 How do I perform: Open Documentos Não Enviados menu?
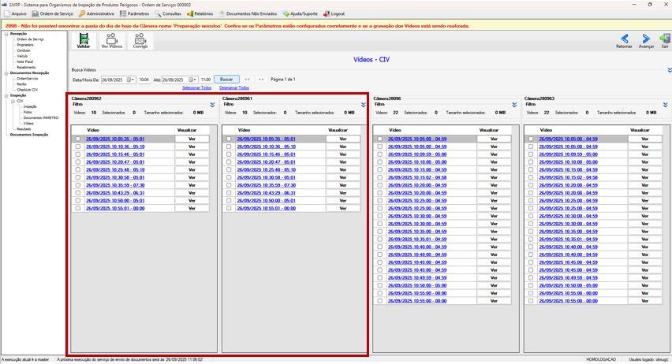click(x=248, y=13)
